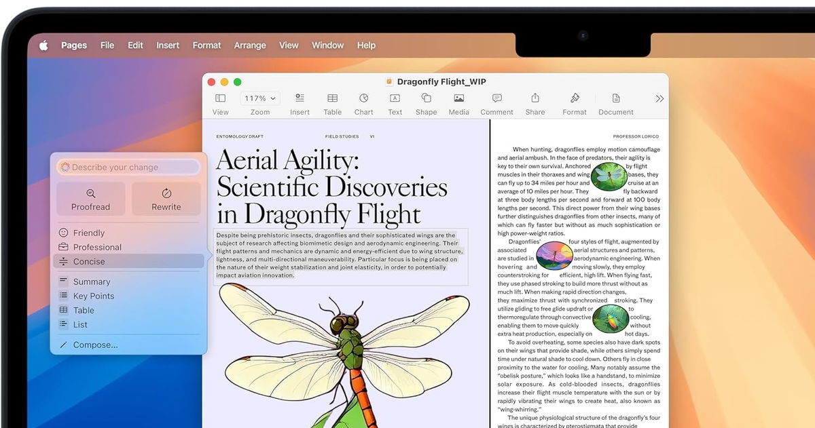
Task: Open the Format menu in menu bar
Action: [x=206, y=45]
